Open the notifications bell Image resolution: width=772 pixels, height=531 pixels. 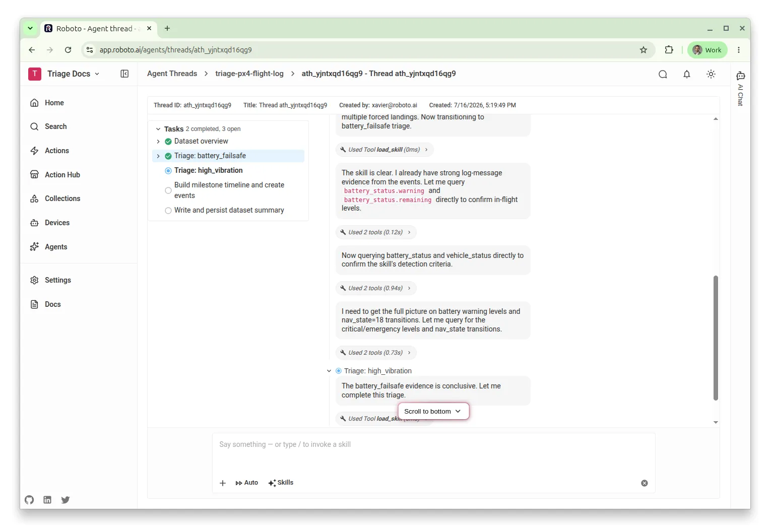(x=687, y=74)
